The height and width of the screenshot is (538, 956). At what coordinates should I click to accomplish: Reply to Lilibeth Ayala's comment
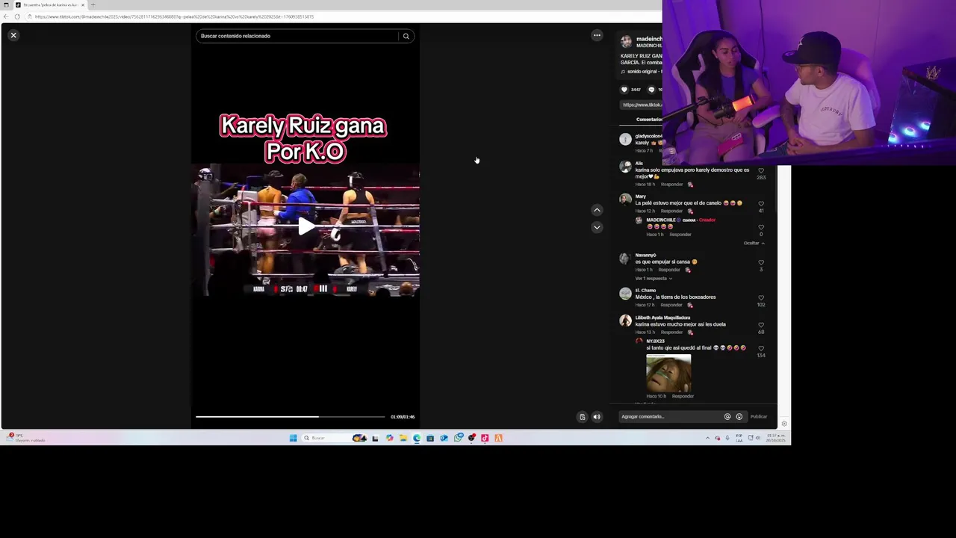[671, 333]
